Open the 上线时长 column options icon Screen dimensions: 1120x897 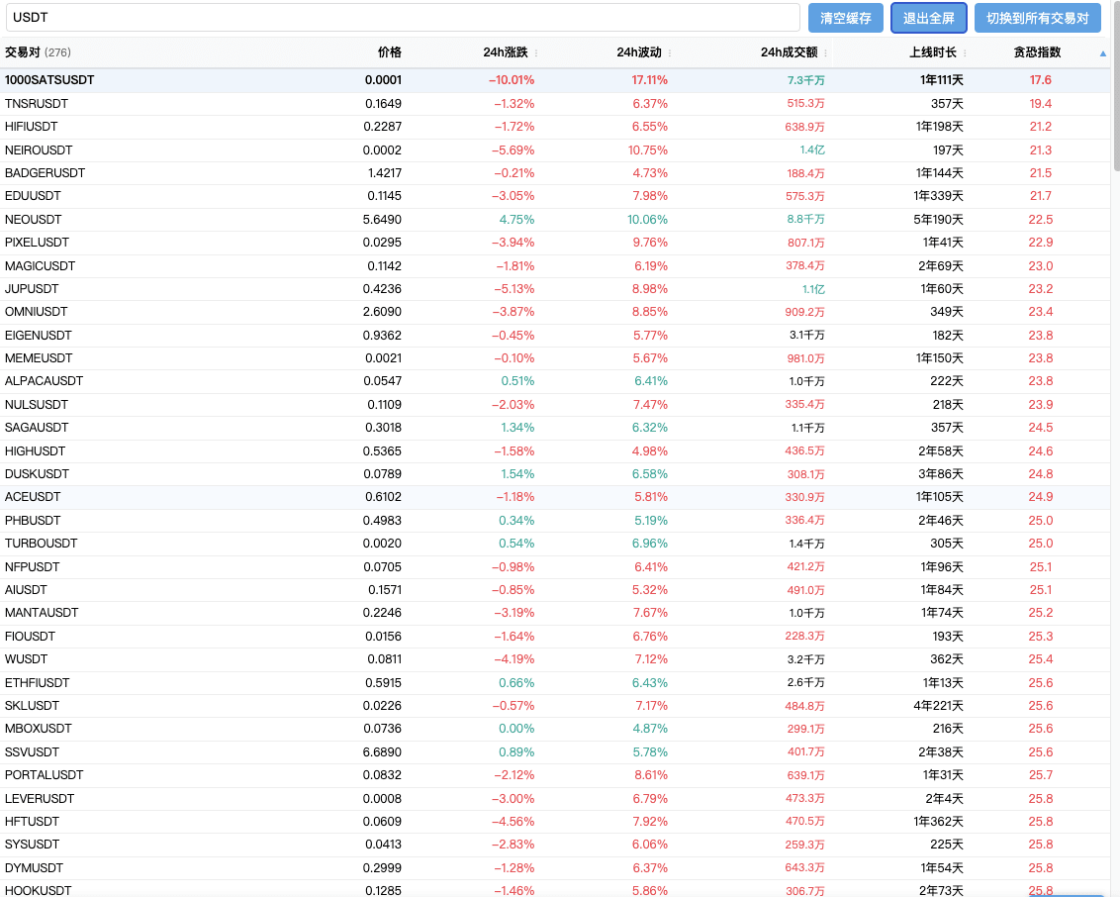(x=965, y=52)
